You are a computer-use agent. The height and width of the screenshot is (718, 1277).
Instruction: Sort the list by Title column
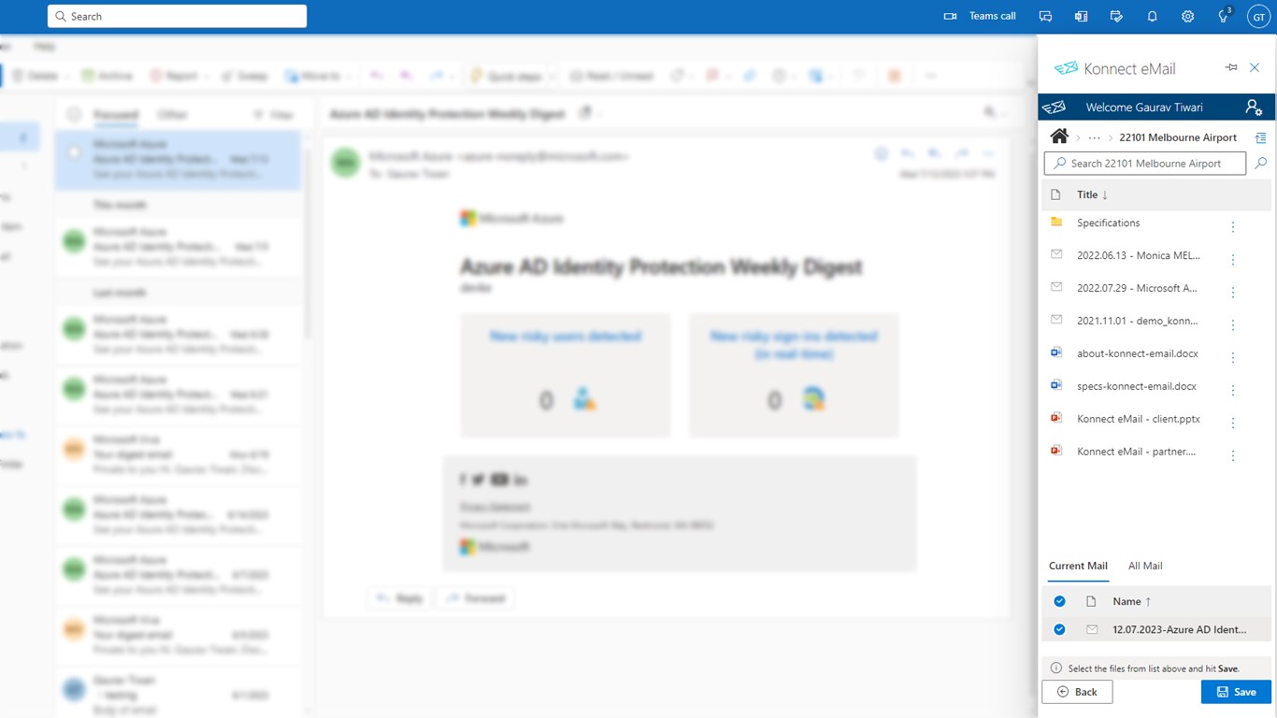click(1092, 194)
